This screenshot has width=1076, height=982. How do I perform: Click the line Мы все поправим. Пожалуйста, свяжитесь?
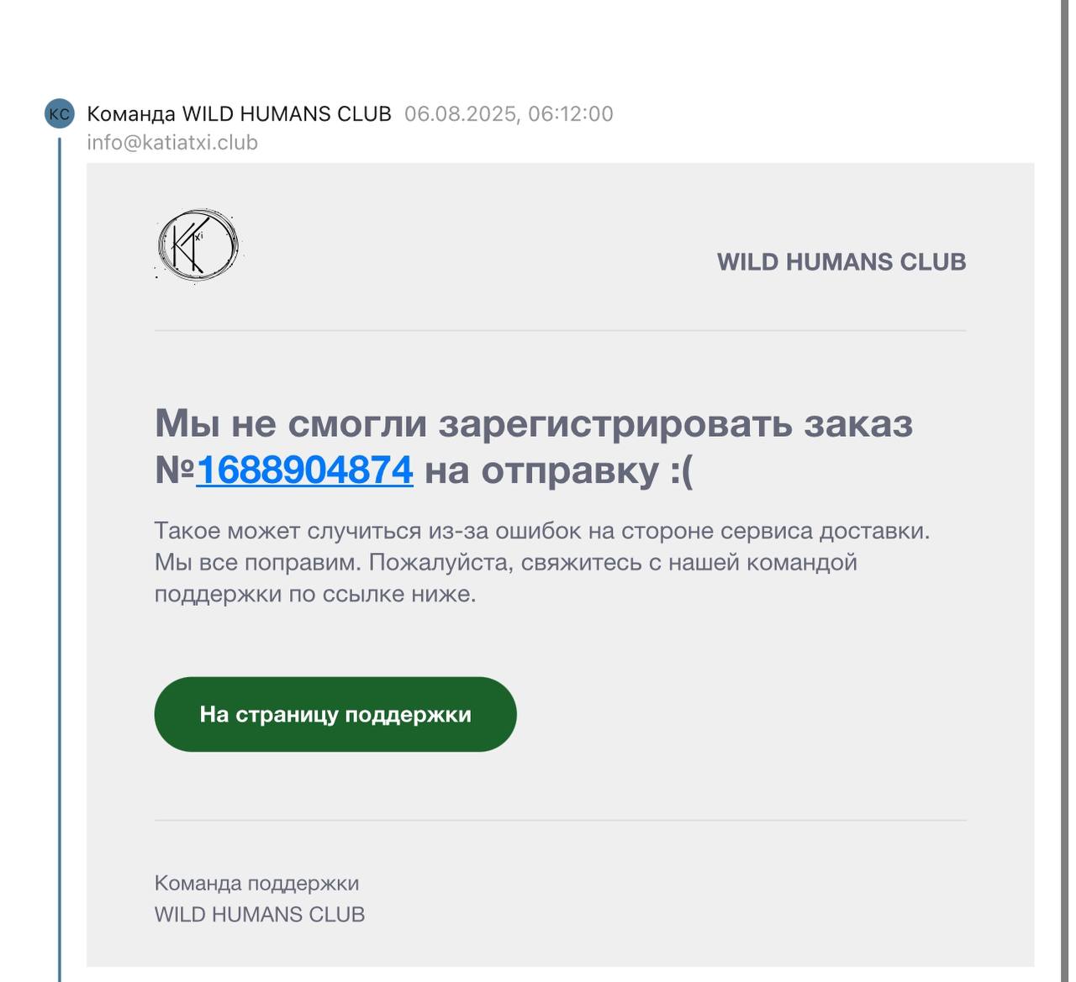505,563
